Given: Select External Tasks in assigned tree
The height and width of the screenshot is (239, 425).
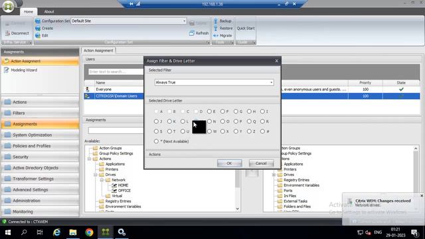Looking at the screenshot, I should coord(296,201).
